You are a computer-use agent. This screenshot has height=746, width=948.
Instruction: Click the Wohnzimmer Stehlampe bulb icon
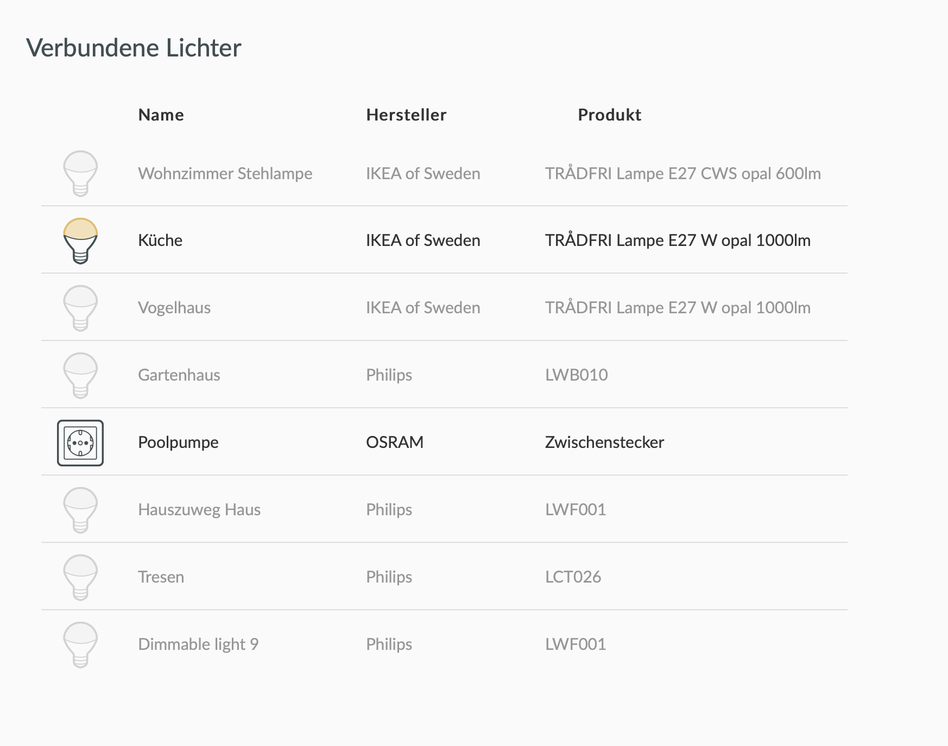tap(80, 174)
